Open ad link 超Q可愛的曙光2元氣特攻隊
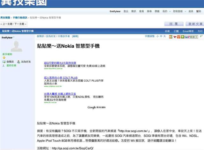This screenshot has height=150, width=204. (x=60, y=63)
